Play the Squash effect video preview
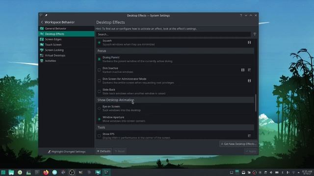Image resolution: width=314 pixels, height=176 pixels. (x=249, y=43)
